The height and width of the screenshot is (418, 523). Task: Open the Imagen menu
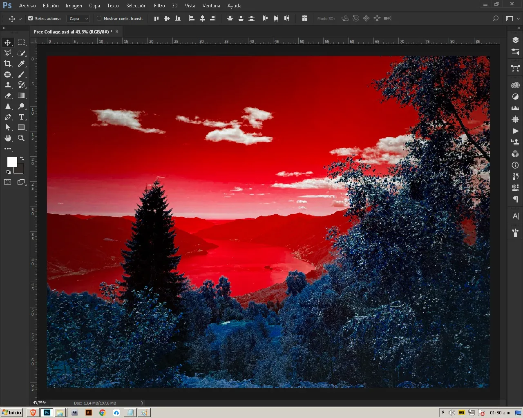tap(74, 6)
